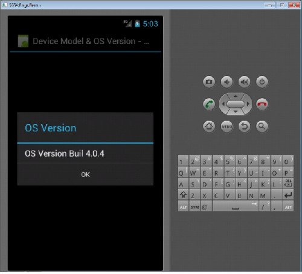
Task: Click the D-pad center select button
Action: [x=236, y=104]
